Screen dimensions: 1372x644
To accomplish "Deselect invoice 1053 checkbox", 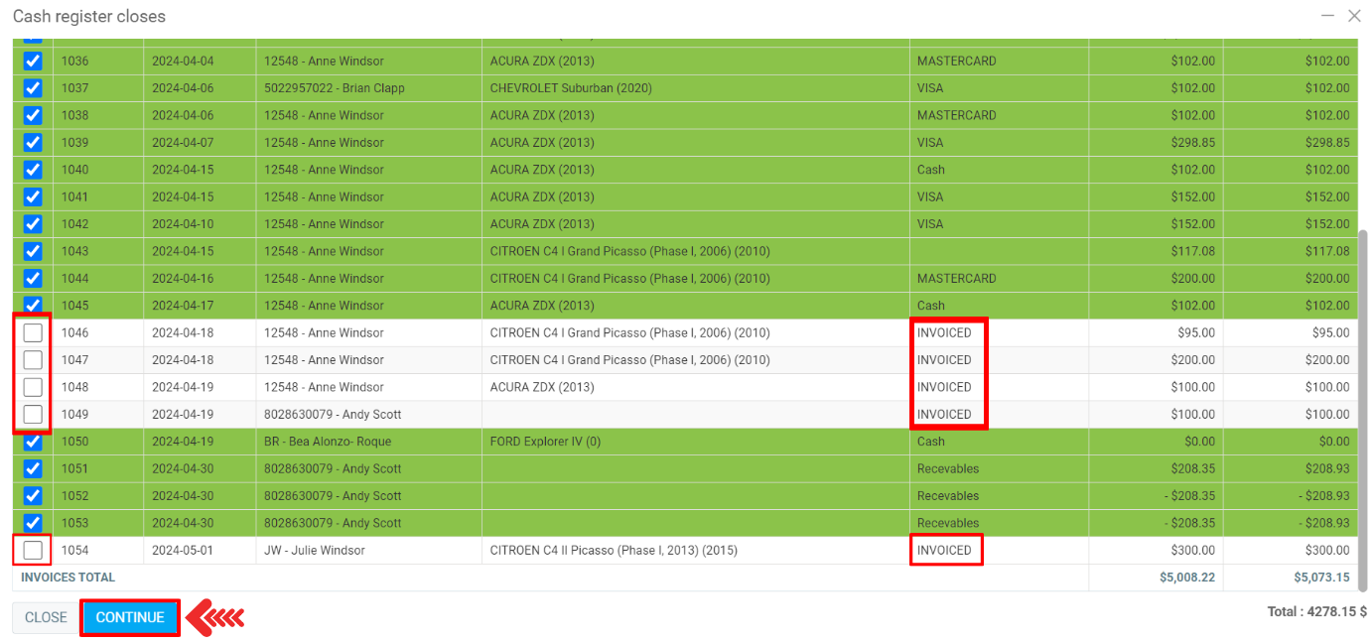I will tap(33, 523).
